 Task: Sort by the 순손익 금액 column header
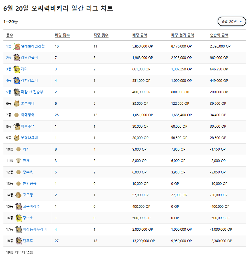219,35
